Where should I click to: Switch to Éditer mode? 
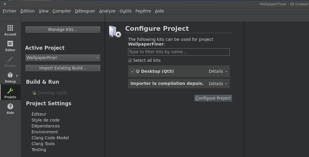coord(10,46)
